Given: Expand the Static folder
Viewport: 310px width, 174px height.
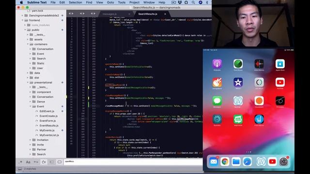Looking at the screenshot, I should click(30, 63).
